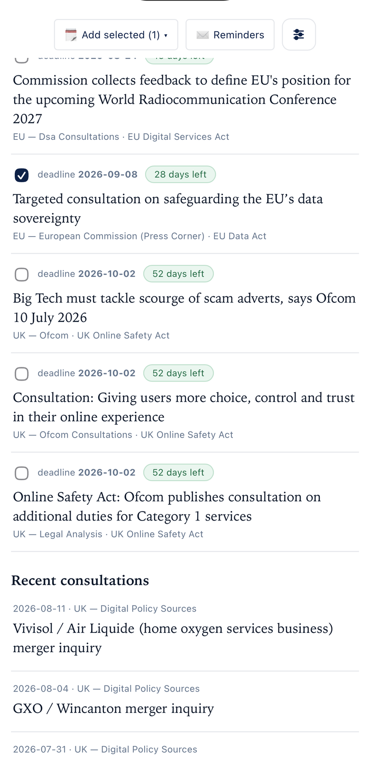The image size is (370, 758).
Task: Tick the Category 1 services consultation checkbox
Action: click(x=21, y=473)
